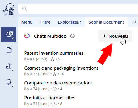Image resolution: width=138 pixels, height=108 pixels.
Task: Select the Sophia Document tab
Action: tap(106, 22)
